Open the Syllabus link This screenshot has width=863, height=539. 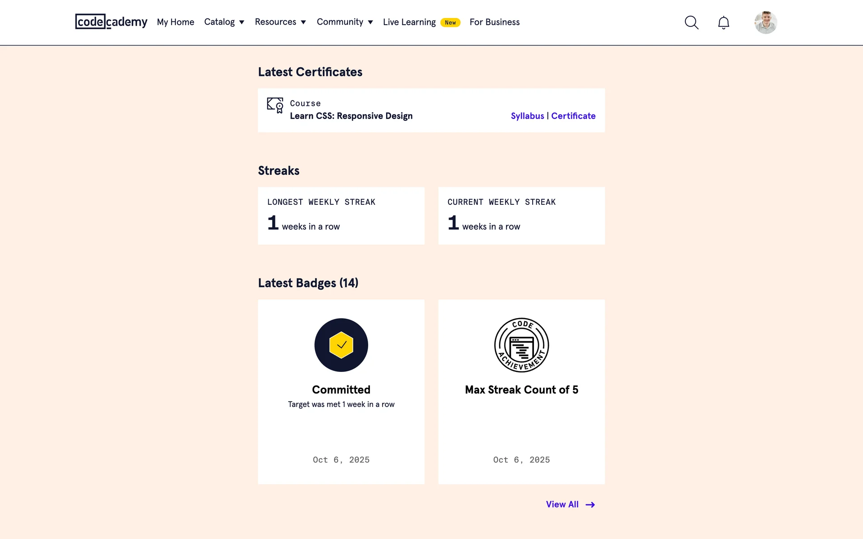[x=527, y=116]
